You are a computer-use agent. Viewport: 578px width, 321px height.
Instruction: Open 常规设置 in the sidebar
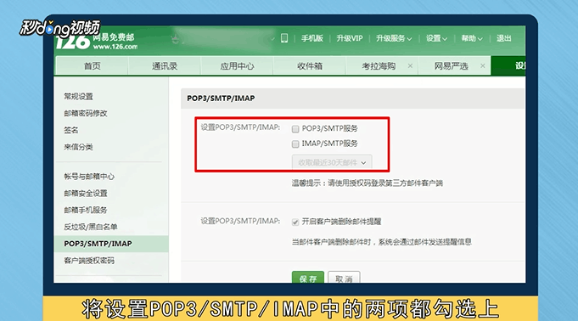79,96
